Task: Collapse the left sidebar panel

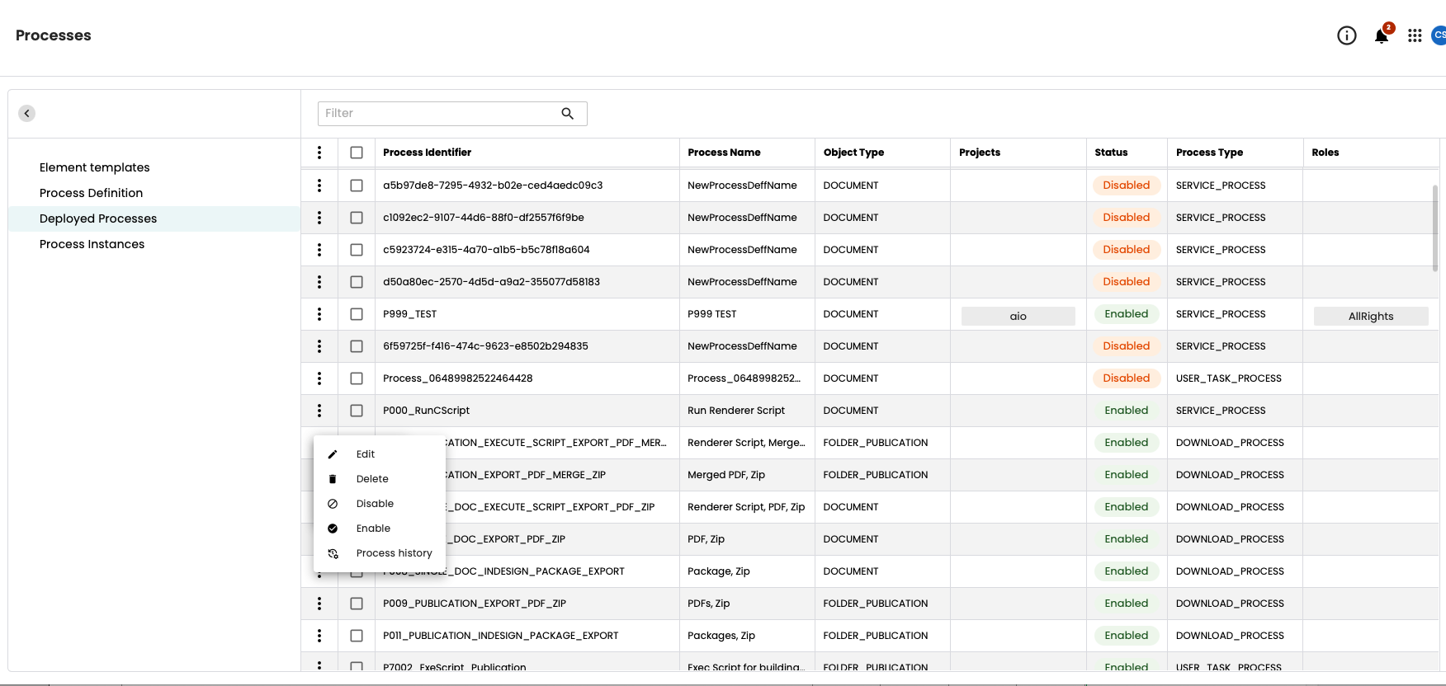Action: pyautogui.click(x=27, y=113)
